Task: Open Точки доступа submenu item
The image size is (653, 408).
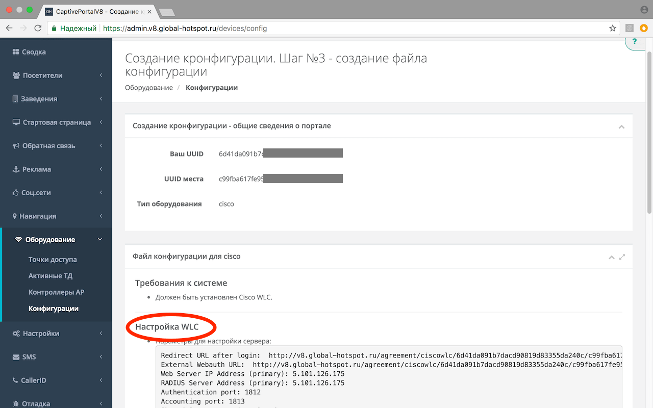Action: pos(53,260)
